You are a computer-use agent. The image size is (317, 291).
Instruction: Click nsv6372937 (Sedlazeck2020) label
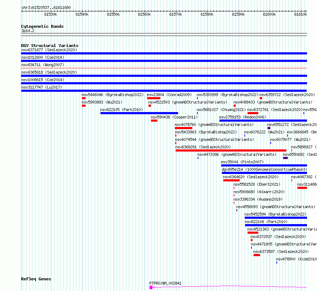pos(278,237)
